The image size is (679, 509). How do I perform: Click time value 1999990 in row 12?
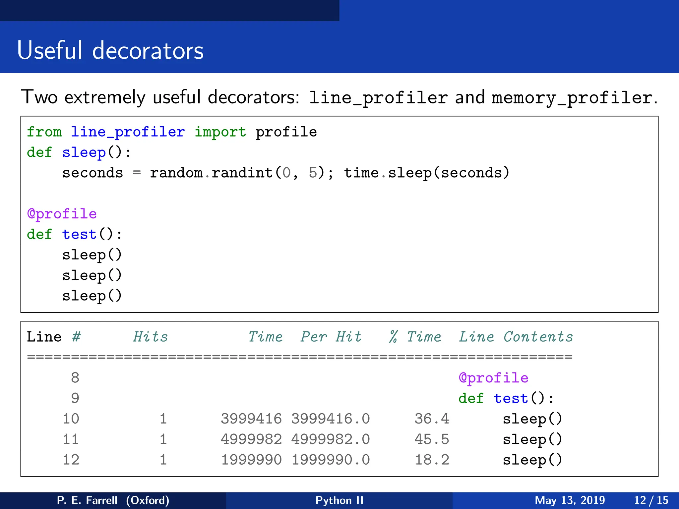(251, 460)
